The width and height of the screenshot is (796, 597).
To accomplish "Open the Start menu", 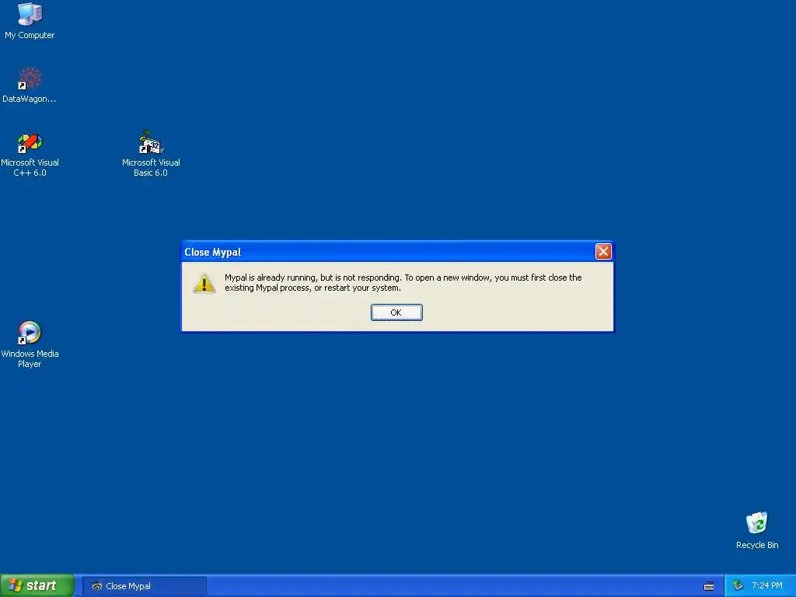I will pos(37,585).
